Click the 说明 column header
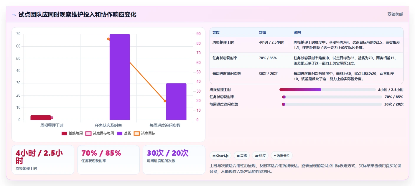The height and width of the screenshot is (186, 415). (297, 32)
